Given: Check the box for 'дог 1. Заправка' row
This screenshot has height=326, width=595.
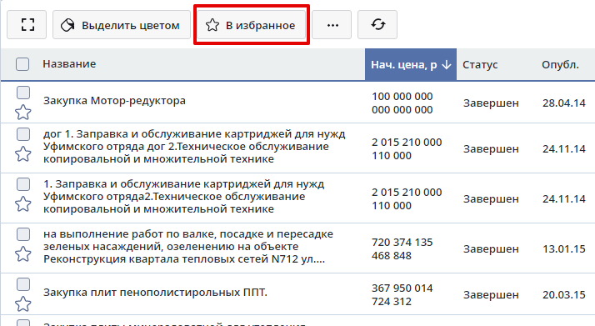Looking at the screenshot, I should [23, 134].
